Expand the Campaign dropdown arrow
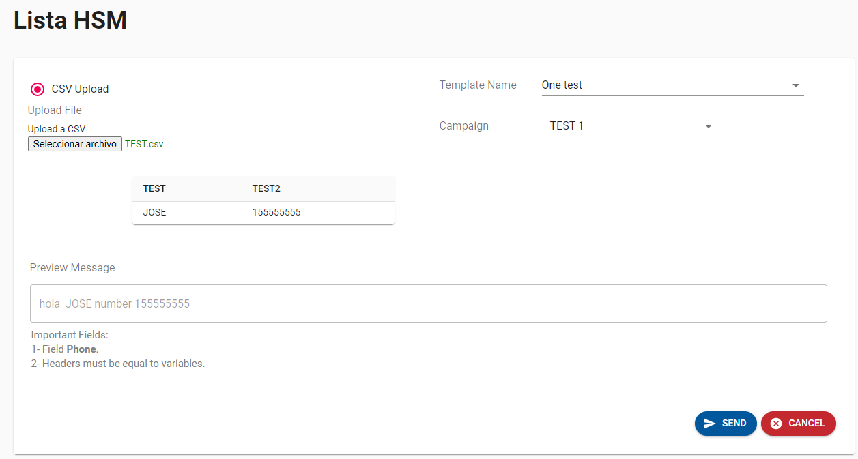This screenshot has height=459, width=858. tap(708, 127)
